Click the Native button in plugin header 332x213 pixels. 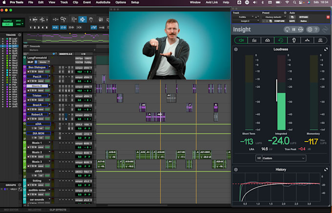[303, 21]
